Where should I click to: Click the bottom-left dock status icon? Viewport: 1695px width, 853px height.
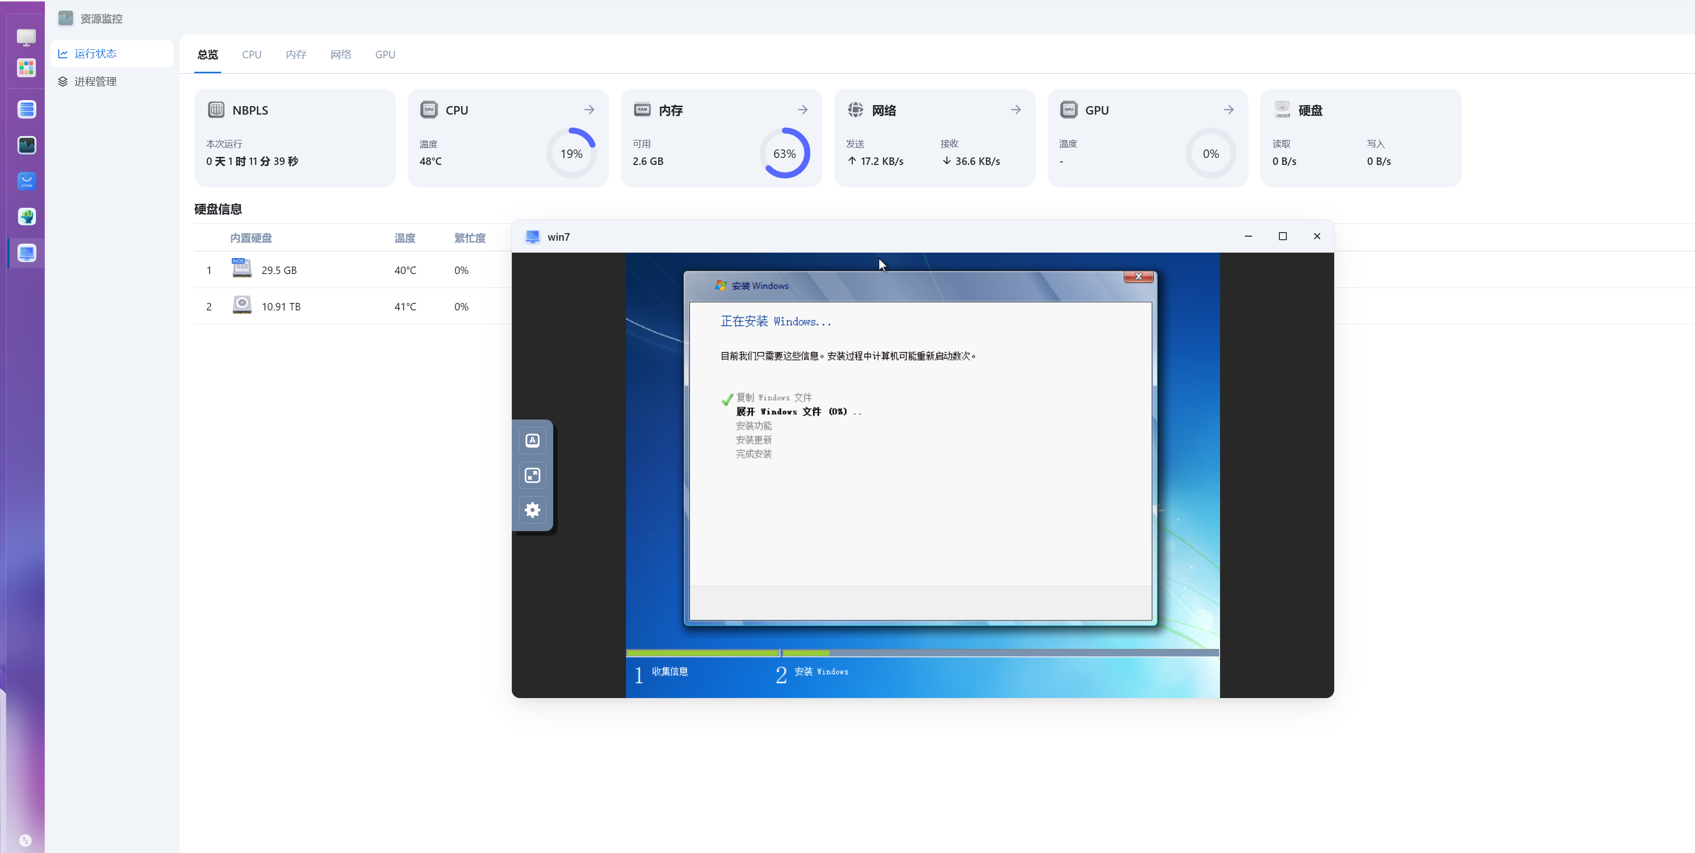click(x=25, y=840)
